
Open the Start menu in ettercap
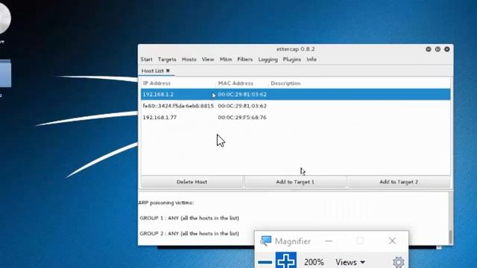pos(146,60)
